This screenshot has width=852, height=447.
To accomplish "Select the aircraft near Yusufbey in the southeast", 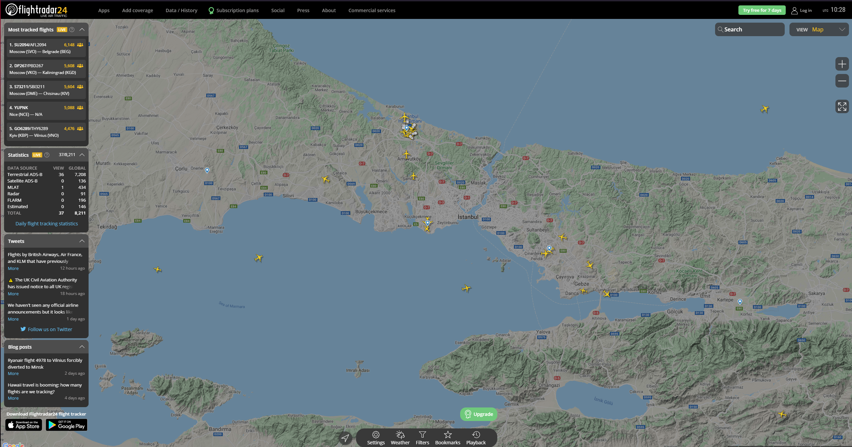I will (x=782, y=414).
